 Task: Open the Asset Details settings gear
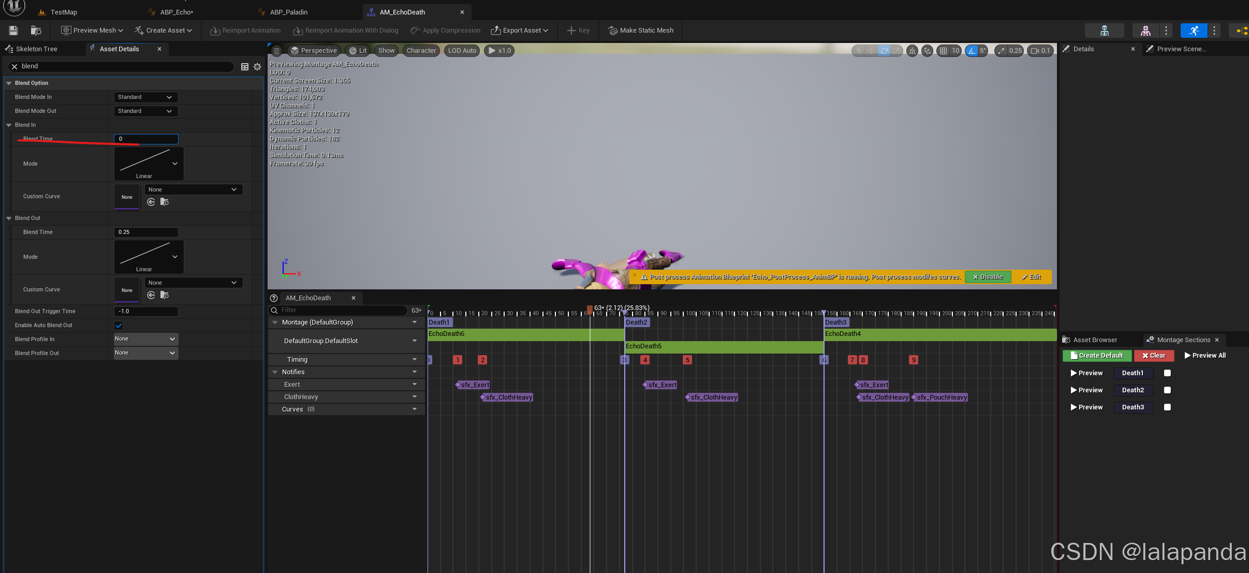click(257, 66)
